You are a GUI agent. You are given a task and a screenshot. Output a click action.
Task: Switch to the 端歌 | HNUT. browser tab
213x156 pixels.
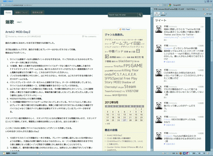(21, 153)
